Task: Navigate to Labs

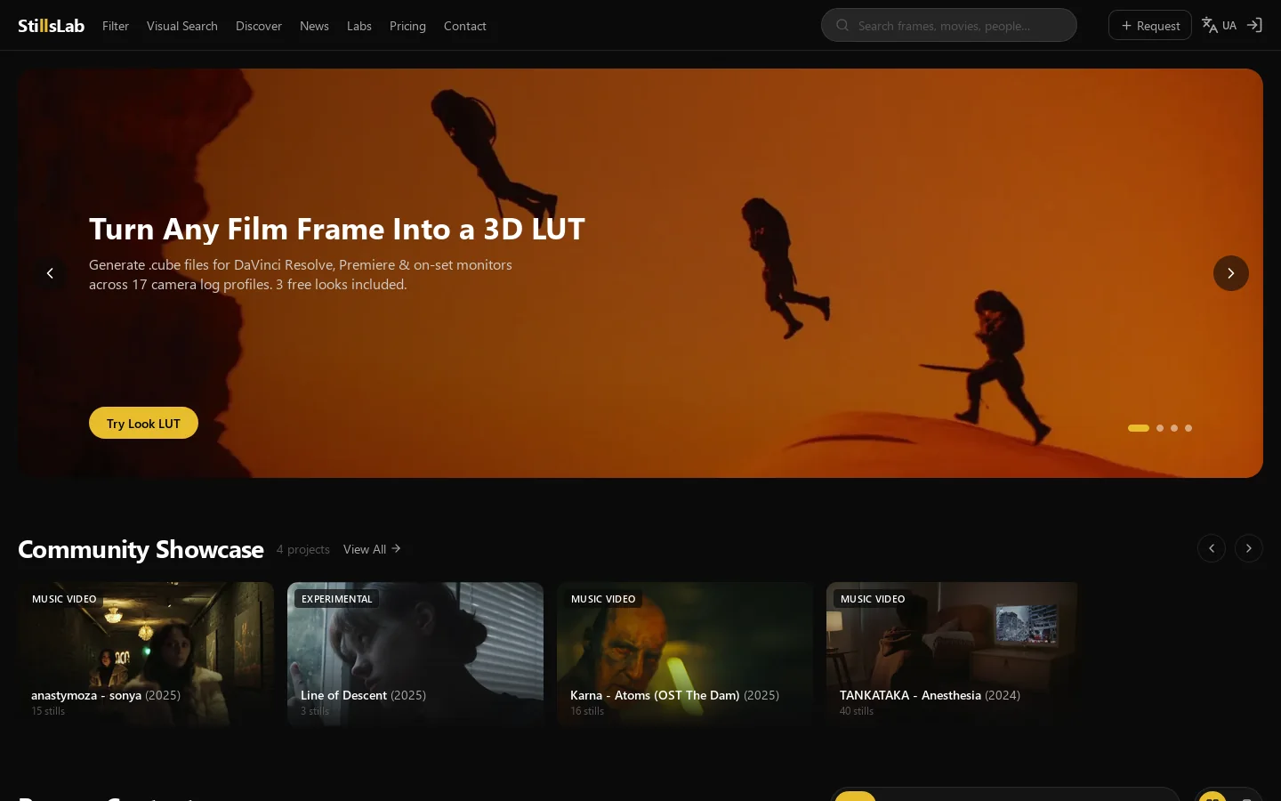Action: (x=359, y=26)
